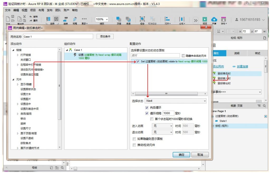Click the 用例名称 input field
The width and height of the screenshot is (270, 173).
(58, 37)
